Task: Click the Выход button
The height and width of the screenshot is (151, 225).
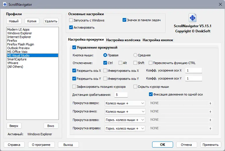Action: 68,145
